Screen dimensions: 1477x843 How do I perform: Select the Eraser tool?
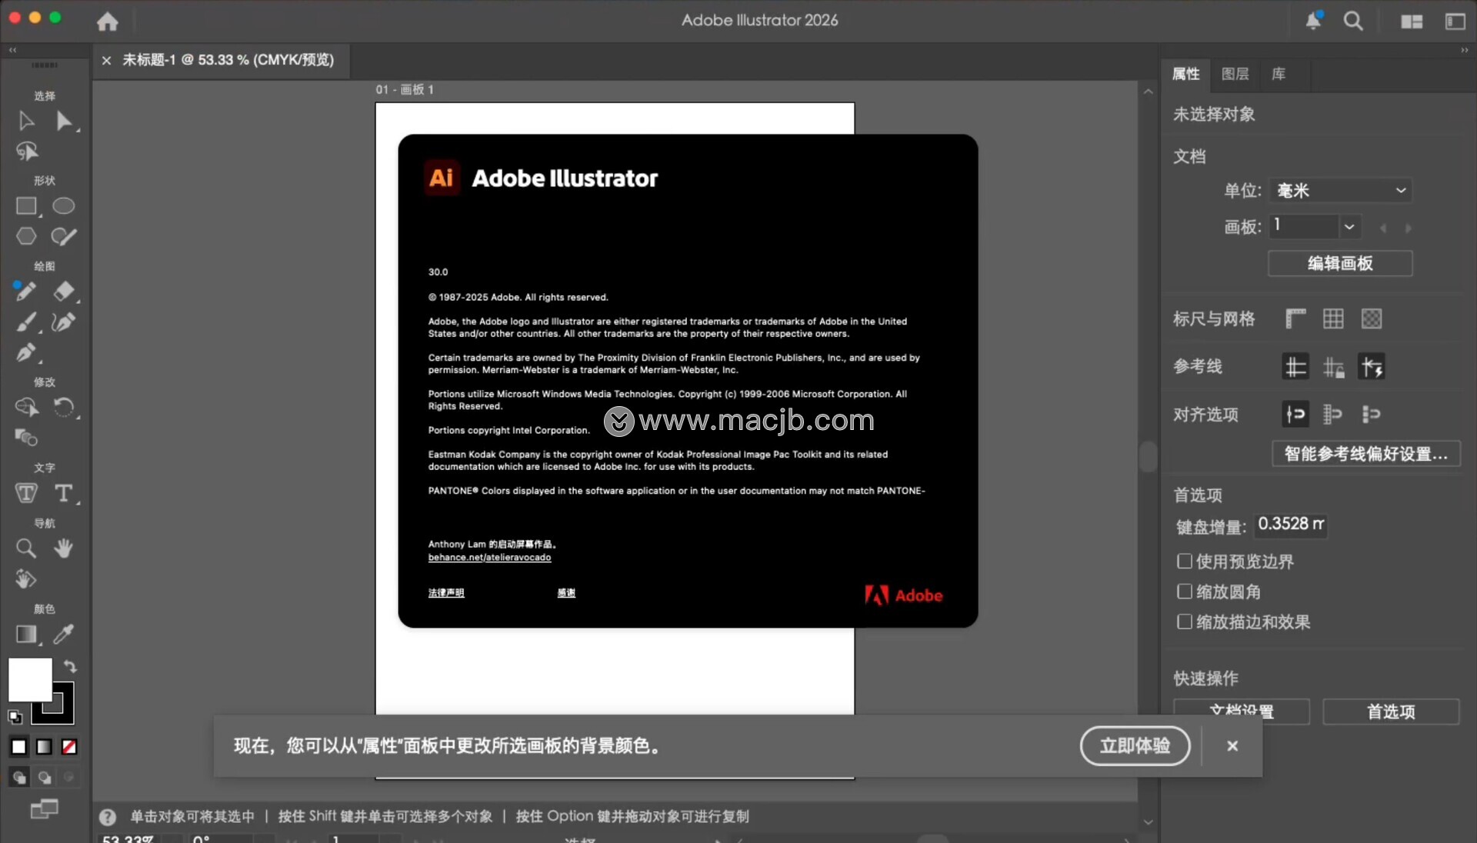(64, 291)
